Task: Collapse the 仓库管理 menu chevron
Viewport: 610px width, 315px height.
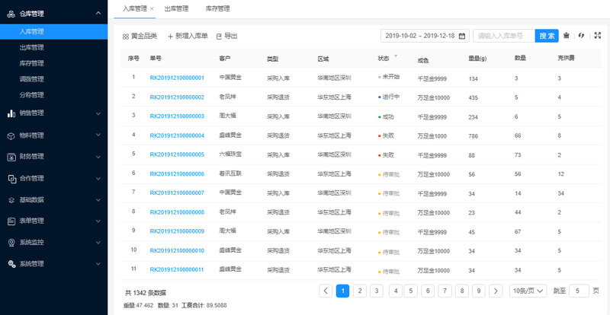Action: point(98,13)
